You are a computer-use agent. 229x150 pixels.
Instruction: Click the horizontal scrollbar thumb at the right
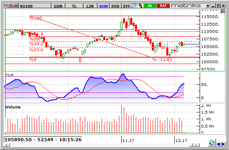[x=192, y=145]
